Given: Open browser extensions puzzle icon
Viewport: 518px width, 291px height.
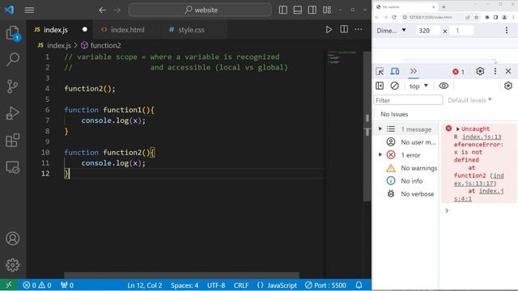Looking at the screenshot, I should coord(487,17).
